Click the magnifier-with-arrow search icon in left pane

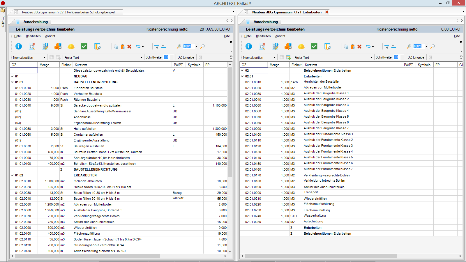32,46
